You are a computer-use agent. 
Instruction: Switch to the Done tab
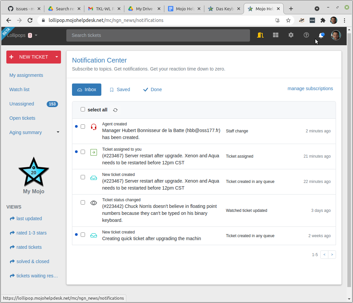point(152,89)
